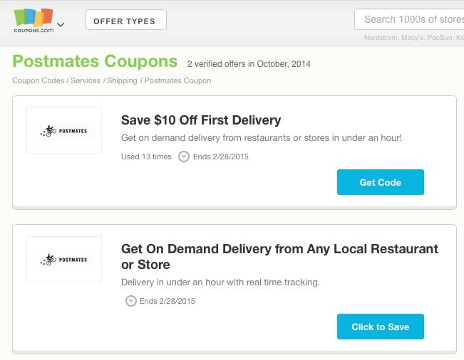Image resolution: width=464 pixels, height=360 pixels.
Task: Choose the PacSun suggested store link
Action: (x=440, y=38)
